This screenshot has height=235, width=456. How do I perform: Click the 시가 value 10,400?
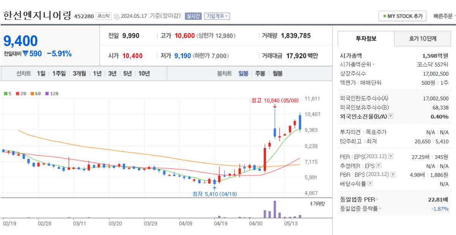[133, 56]
